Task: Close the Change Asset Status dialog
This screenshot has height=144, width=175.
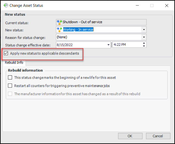Action: (167, 6)
